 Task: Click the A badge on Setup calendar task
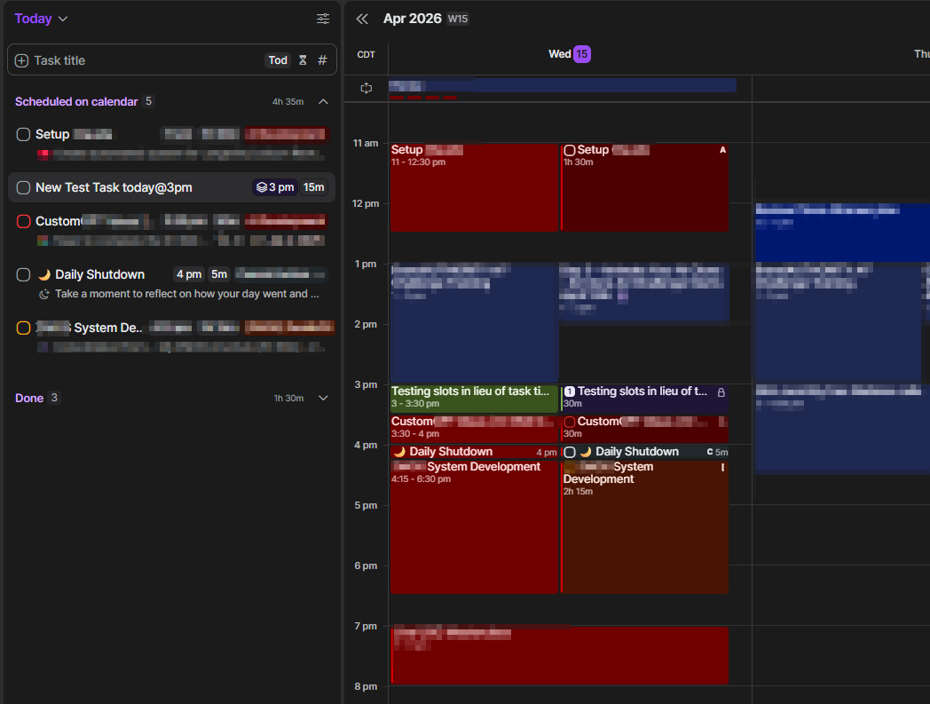(x=722, y=149)
